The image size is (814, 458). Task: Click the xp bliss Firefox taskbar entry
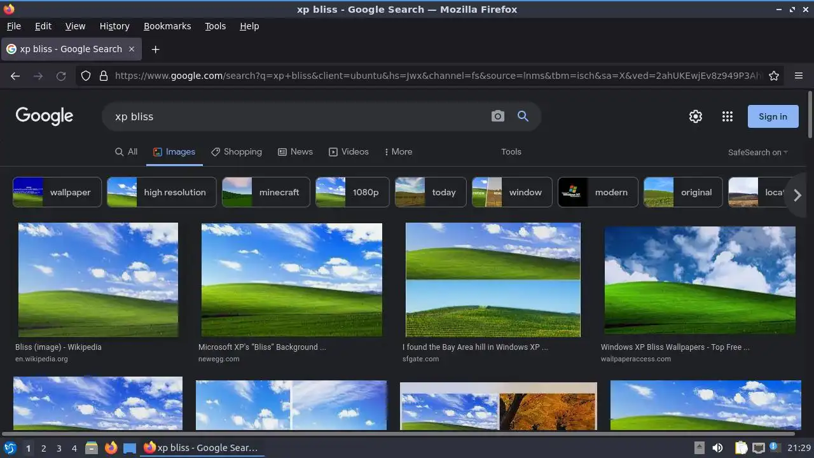coord(202,448)
